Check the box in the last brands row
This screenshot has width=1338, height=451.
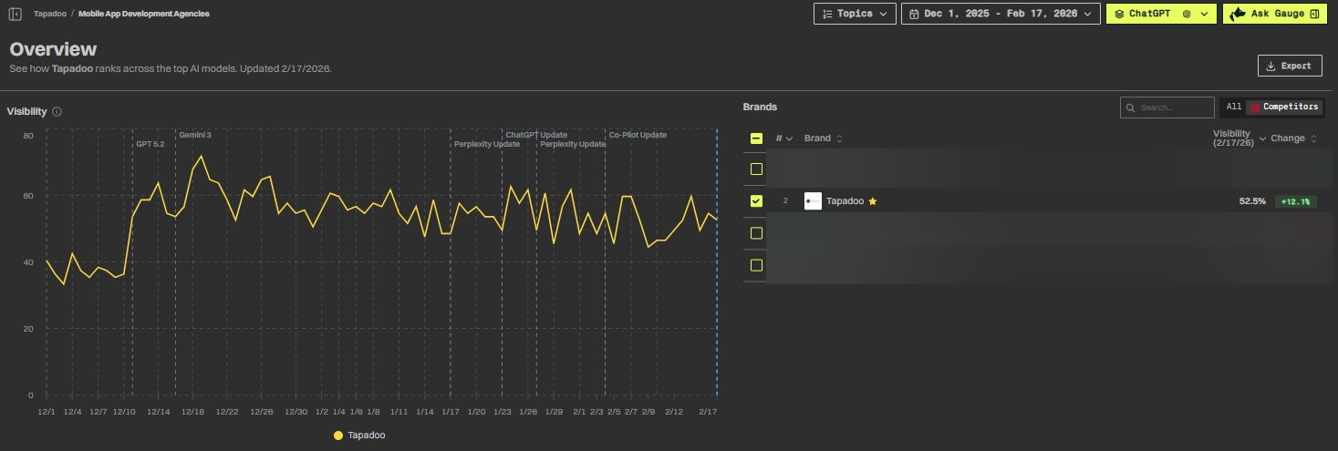pyautogui.click(x=756, y=265)
